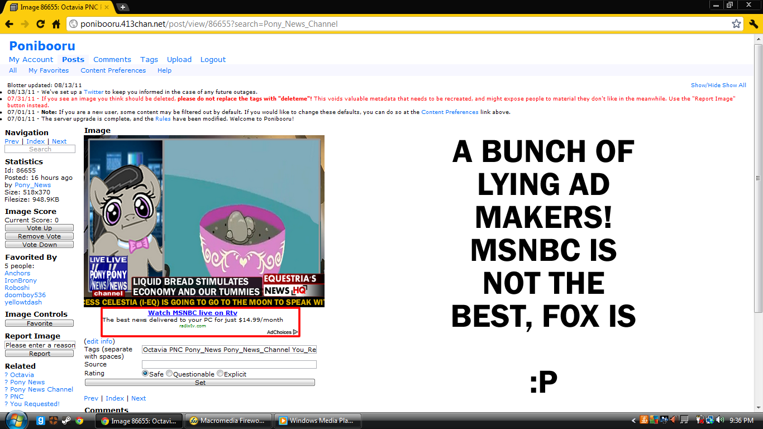The image size is (763, 429).
Task: Open the My Account menu item
Action: pyautogui.click(x=31, y=60)
